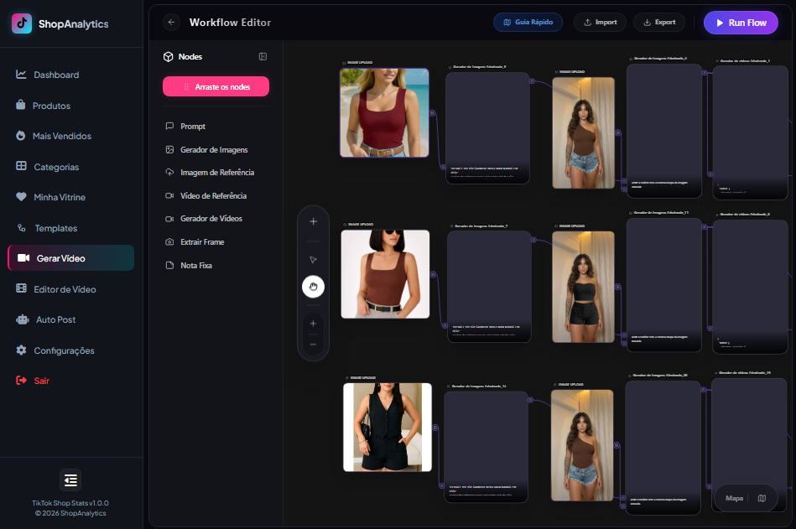The height and width of the screenshot is (529, 796).
Task: Click the pink Arraste os nodes button
Action: tap(216, 86)
